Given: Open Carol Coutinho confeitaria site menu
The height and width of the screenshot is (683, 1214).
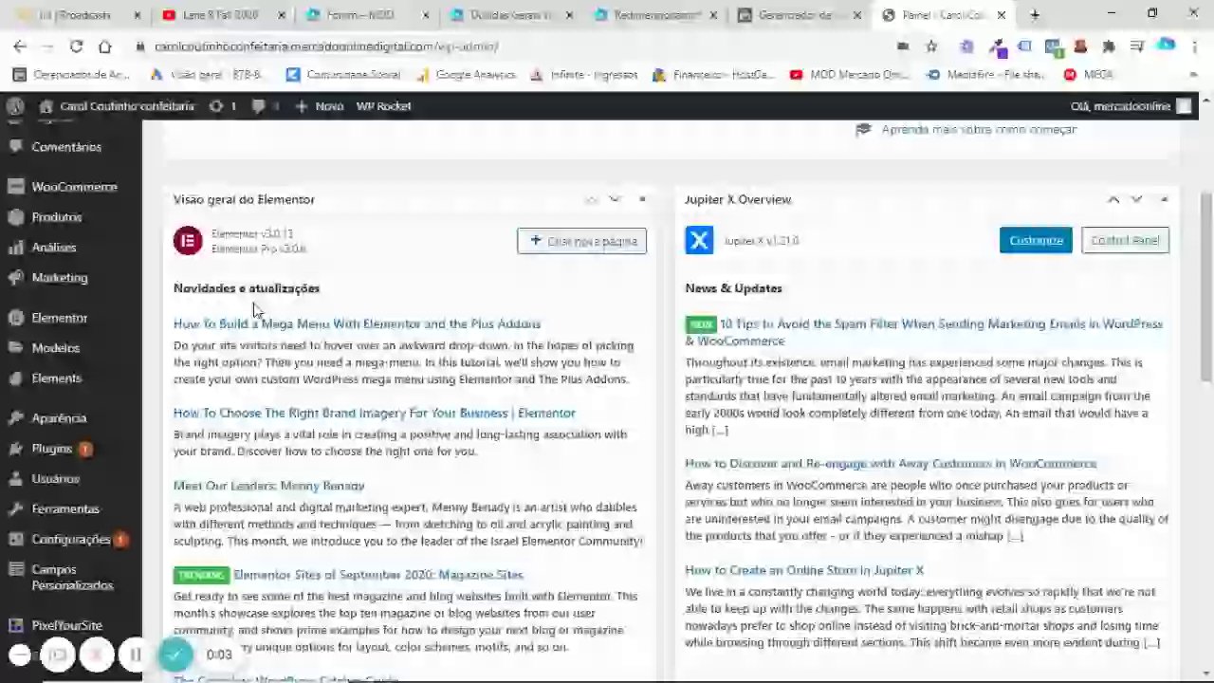Looking at the screenshot, I should (118, 106).
